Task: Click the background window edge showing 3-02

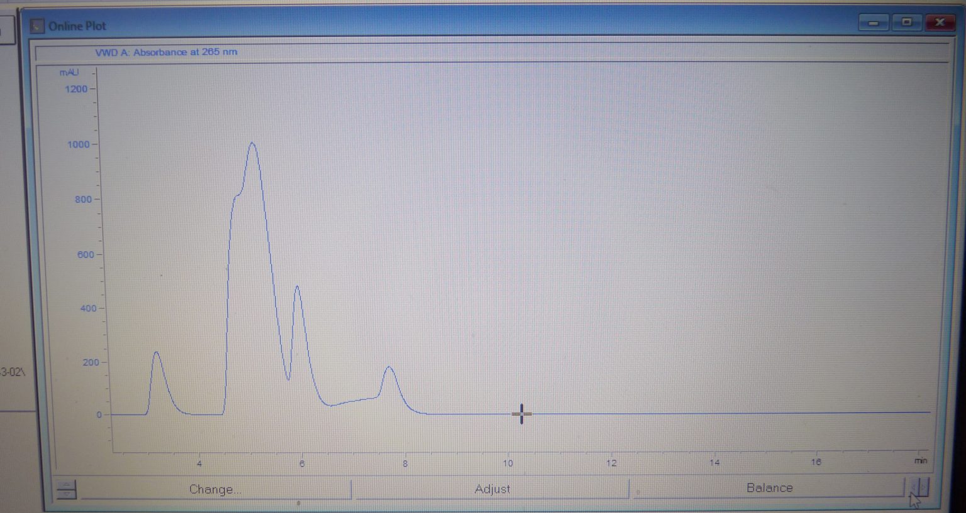Action: pos(11,372)
